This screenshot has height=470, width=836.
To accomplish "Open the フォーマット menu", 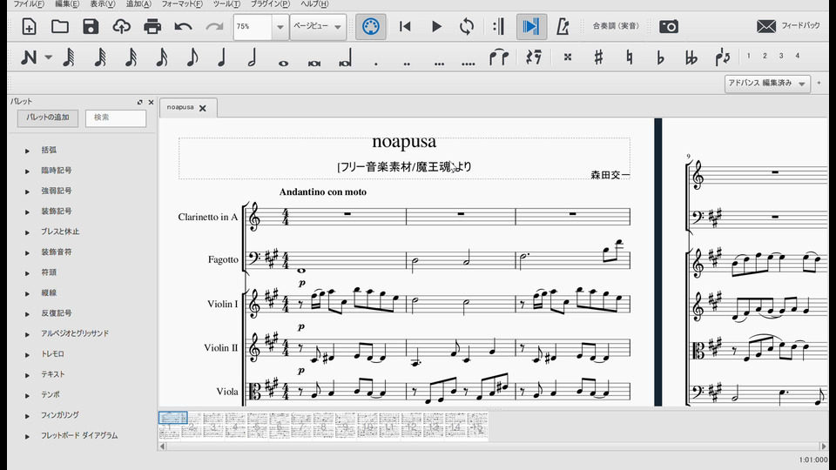I will coord(180,4).
